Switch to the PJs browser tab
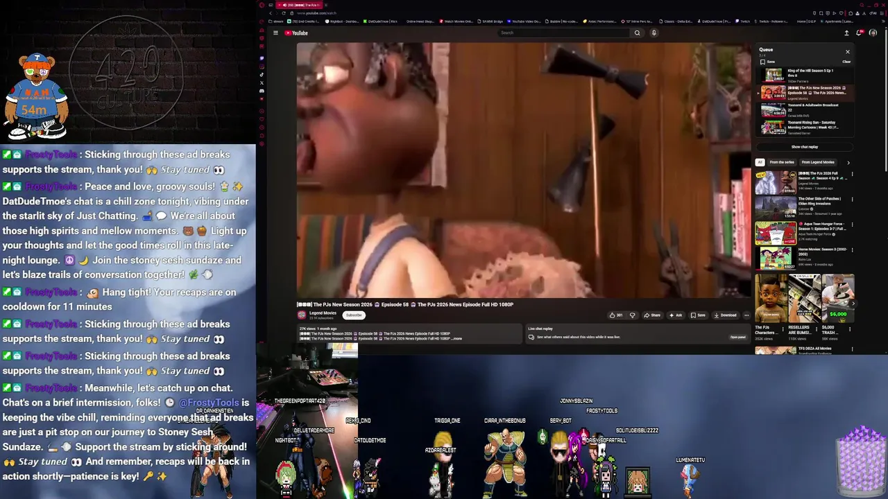This screenshot has height=499, width=888. point(300,5)
